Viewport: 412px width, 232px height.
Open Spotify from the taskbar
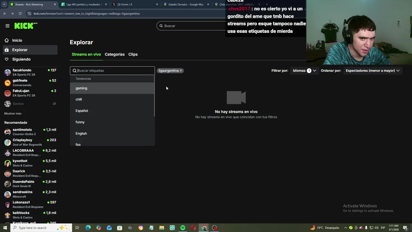[x=183, y=228]
